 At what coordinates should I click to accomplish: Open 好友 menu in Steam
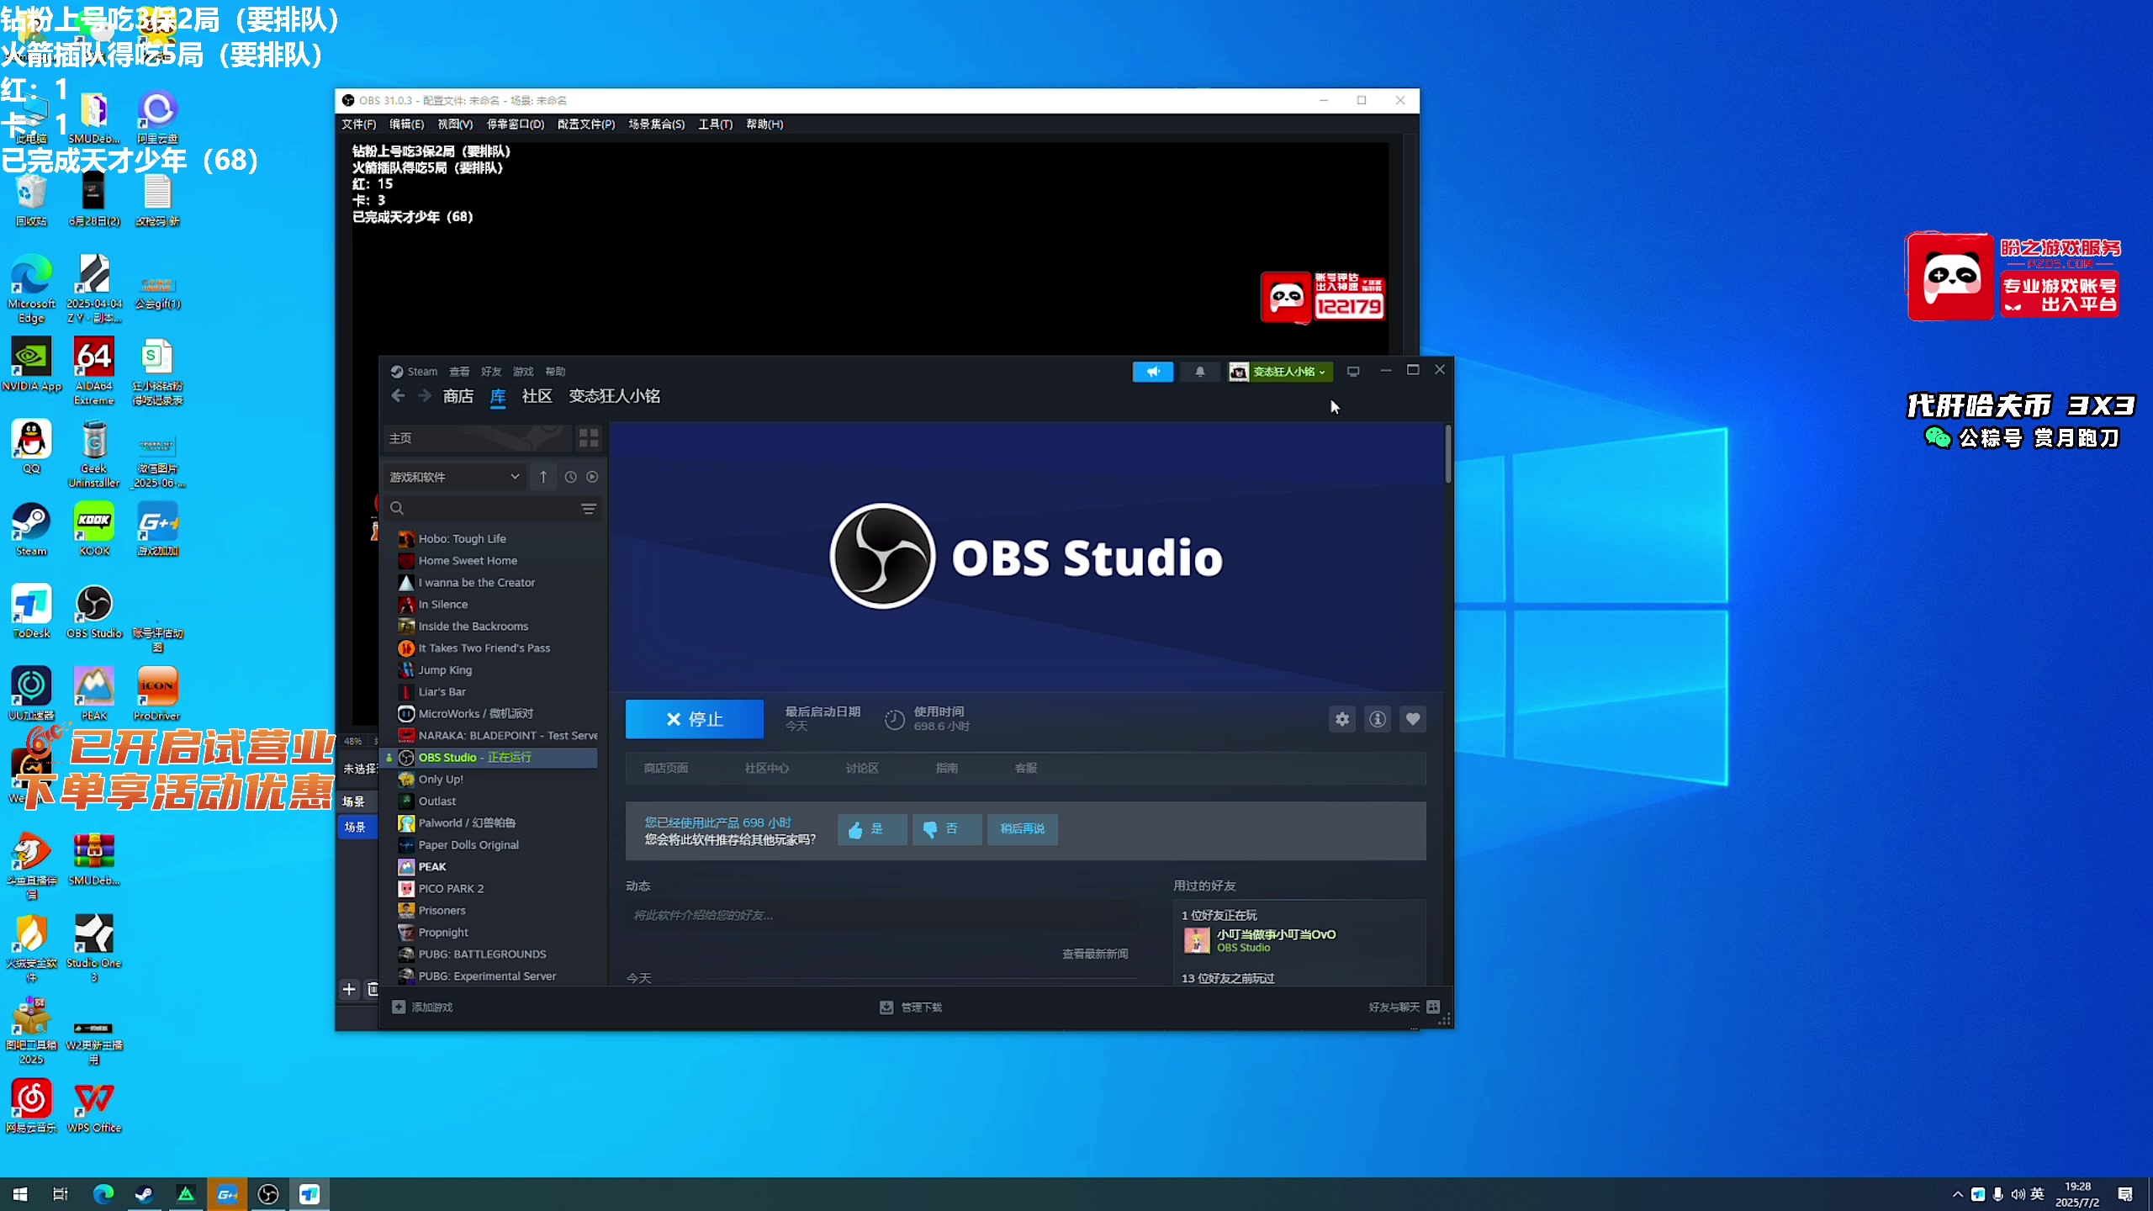point(491,372)
